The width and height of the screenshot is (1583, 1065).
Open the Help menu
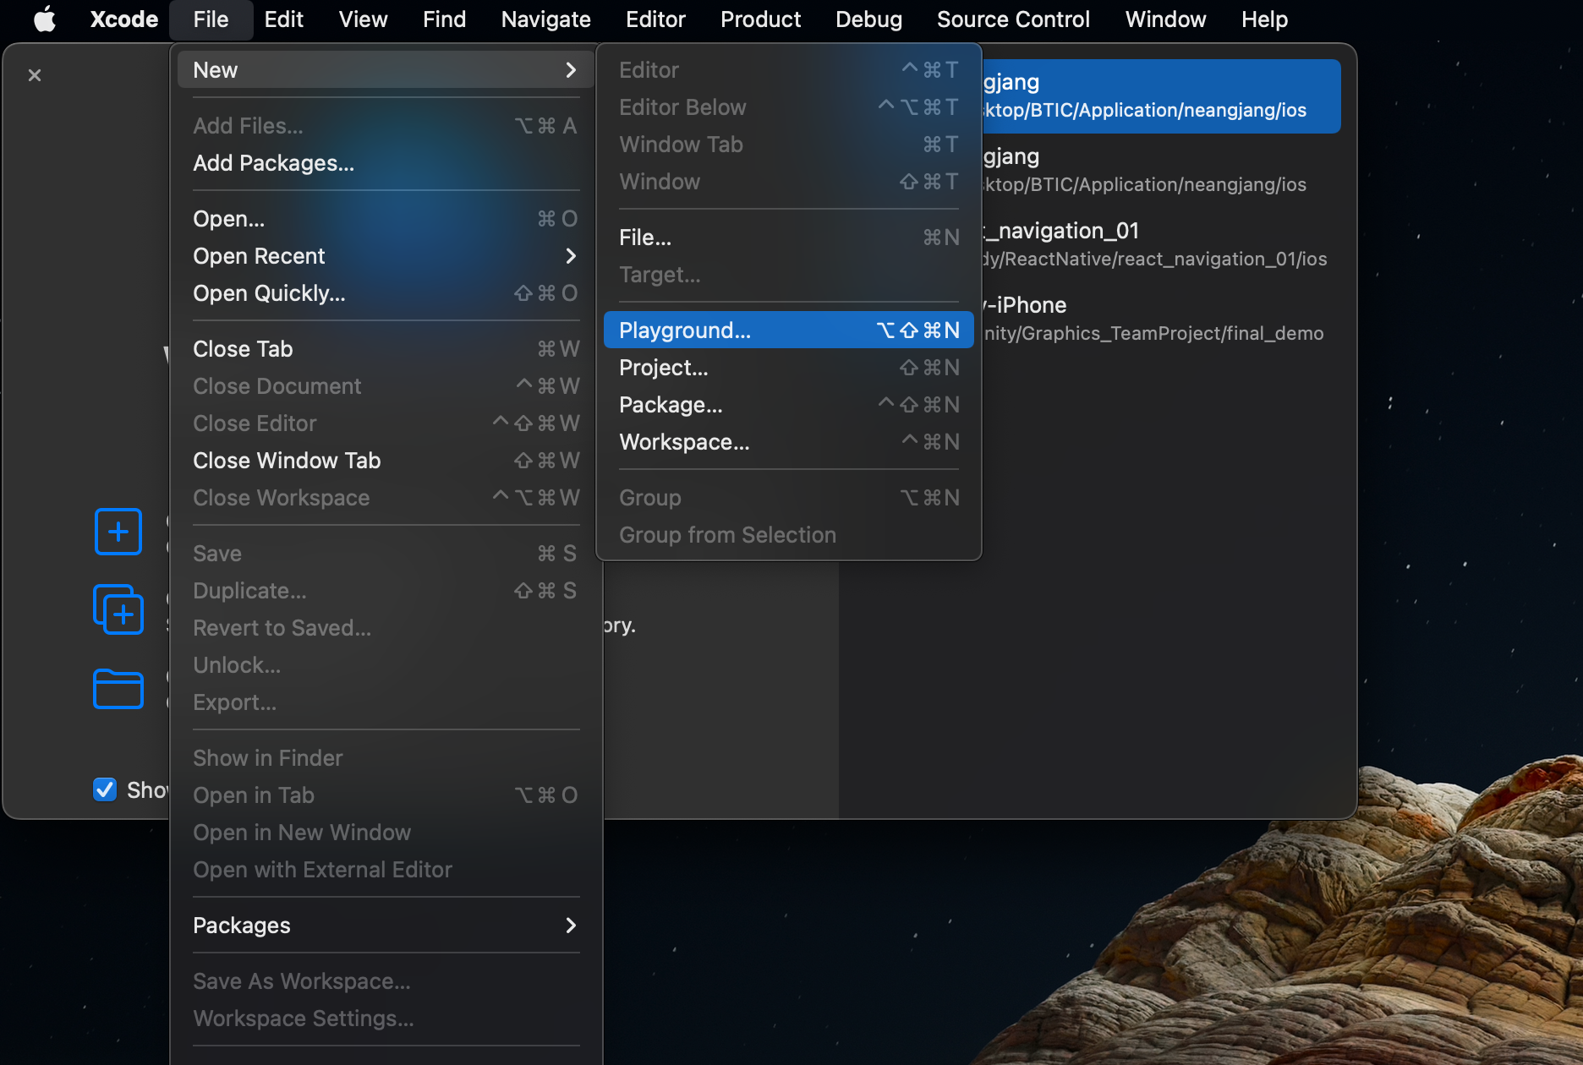coord(1264,19)
